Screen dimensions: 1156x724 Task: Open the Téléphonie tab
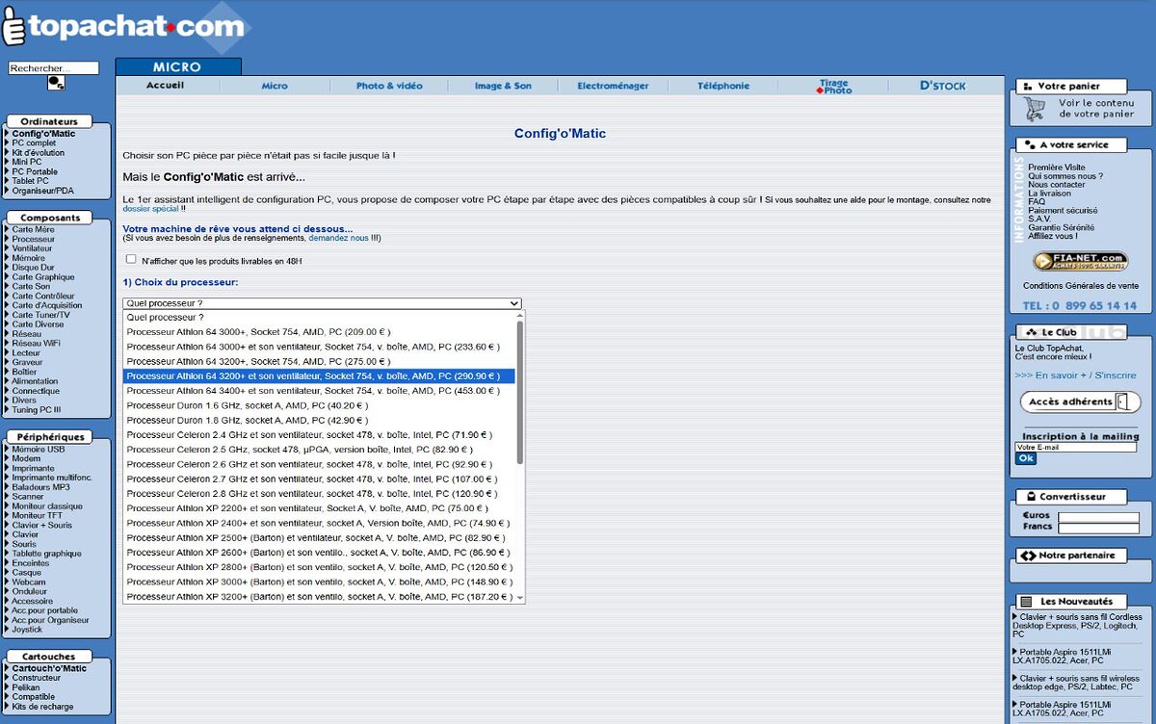point(723,86)
